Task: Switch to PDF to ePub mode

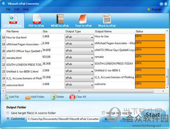Action: [x=37, y=19]
